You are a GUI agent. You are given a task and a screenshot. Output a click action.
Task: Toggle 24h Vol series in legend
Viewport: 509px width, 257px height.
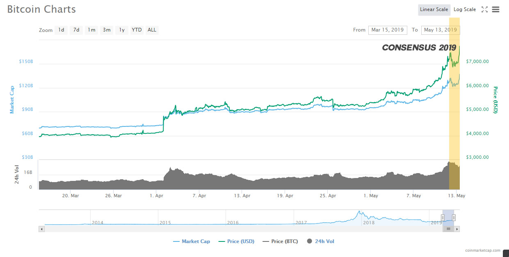click(320, 241)
